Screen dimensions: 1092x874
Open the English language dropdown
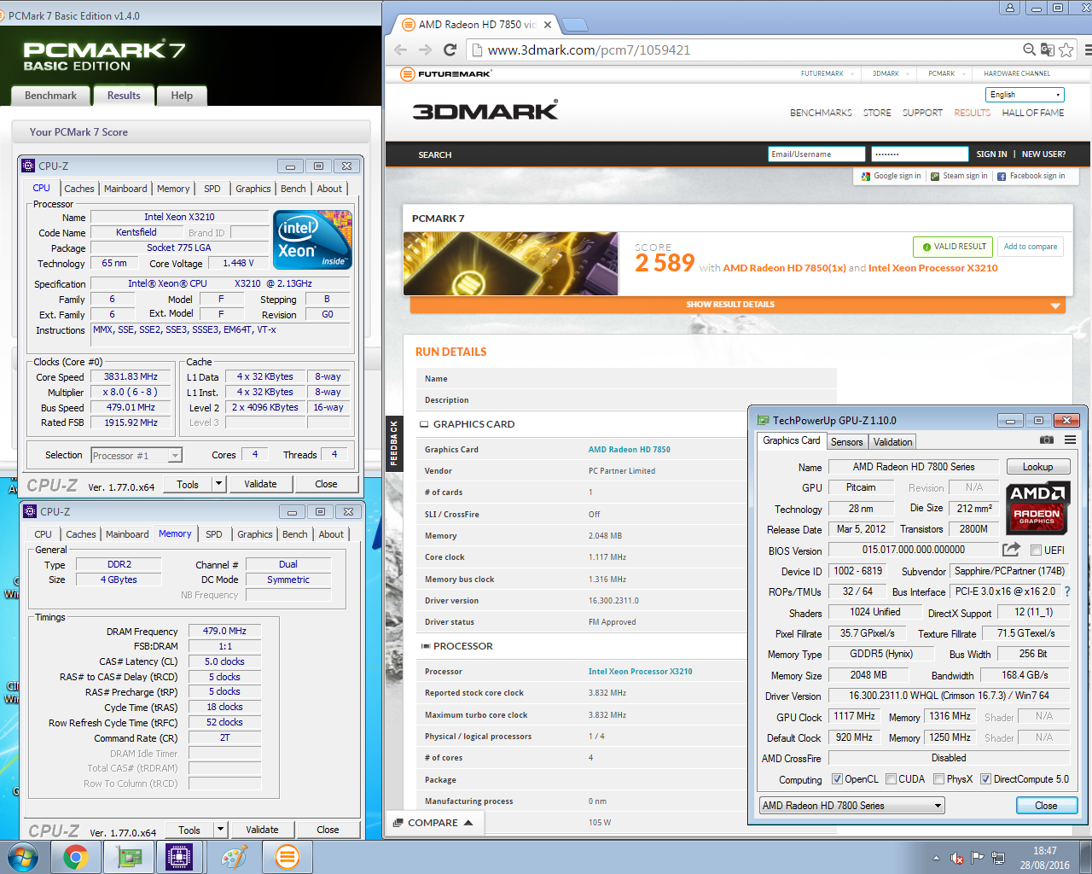tap(1025, 95)
